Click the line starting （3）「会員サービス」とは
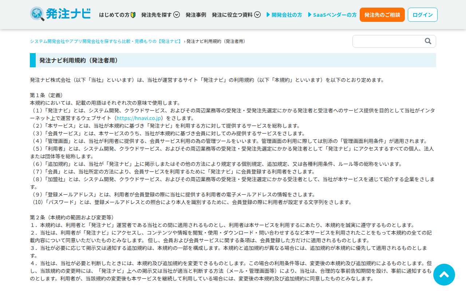 click(167, 133)
